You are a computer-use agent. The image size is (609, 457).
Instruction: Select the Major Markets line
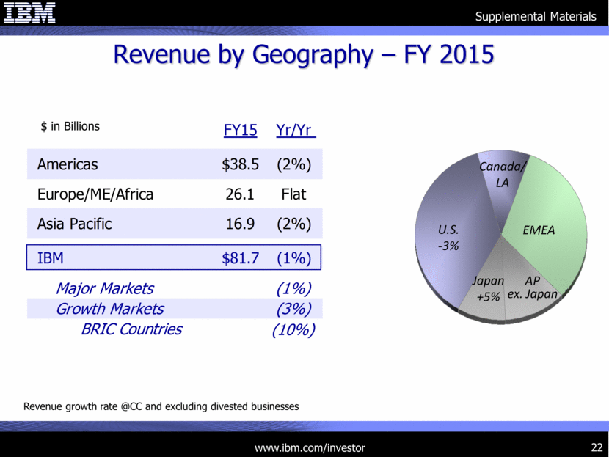(x=175, y=288)
